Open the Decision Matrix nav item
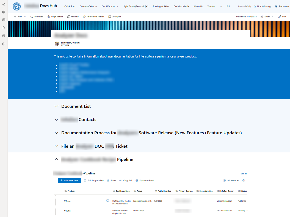 [181, 7]
